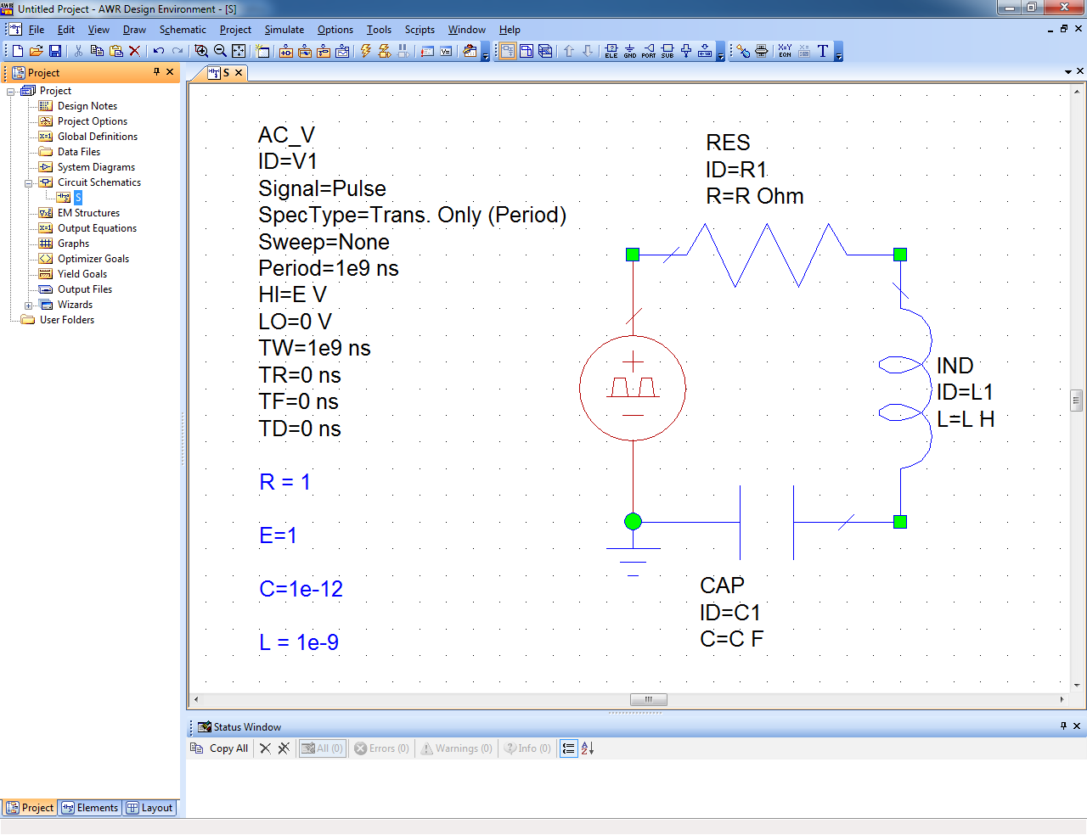1087x835 pixels.
Task: Insert an element with the ELE icon
Action: (611, 51)
